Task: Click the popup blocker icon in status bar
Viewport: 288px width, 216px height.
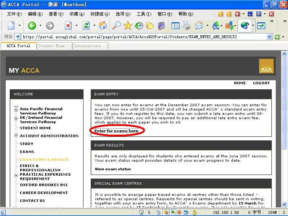Action: click(x=166, y=212)
